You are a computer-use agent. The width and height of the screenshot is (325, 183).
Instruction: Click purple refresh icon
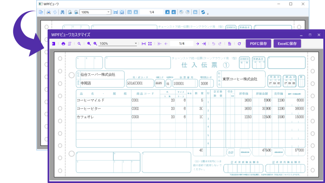(239, 44)
